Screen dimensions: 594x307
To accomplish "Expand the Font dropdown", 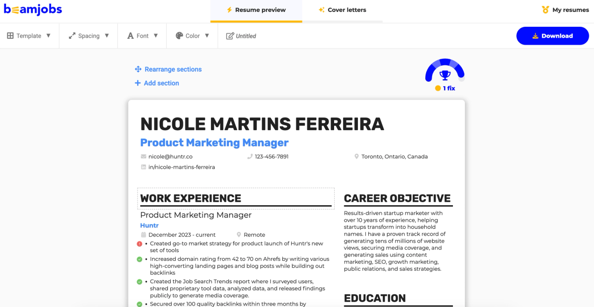I will 143,36.
